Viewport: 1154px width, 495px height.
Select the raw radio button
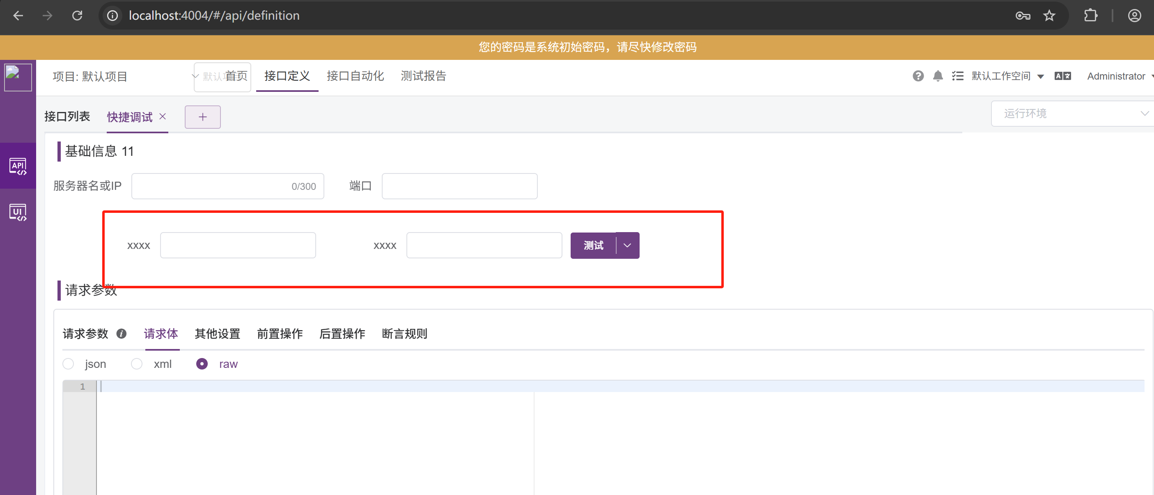202,364
